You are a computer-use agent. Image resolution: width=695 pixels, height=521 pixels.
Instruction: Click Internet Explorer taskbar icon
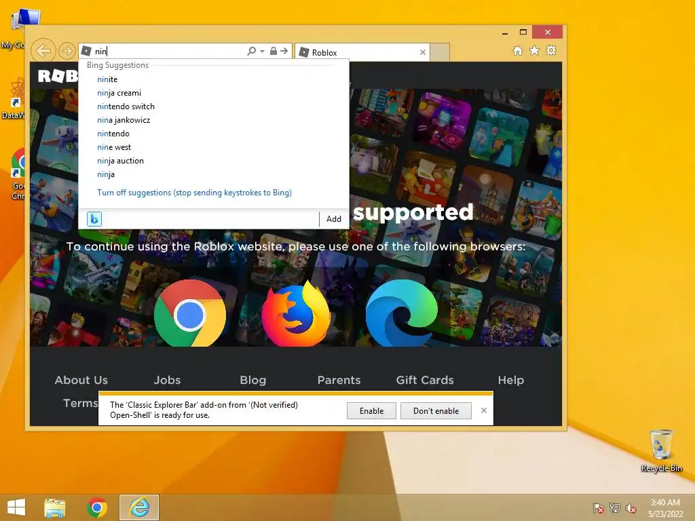[139, 507]
